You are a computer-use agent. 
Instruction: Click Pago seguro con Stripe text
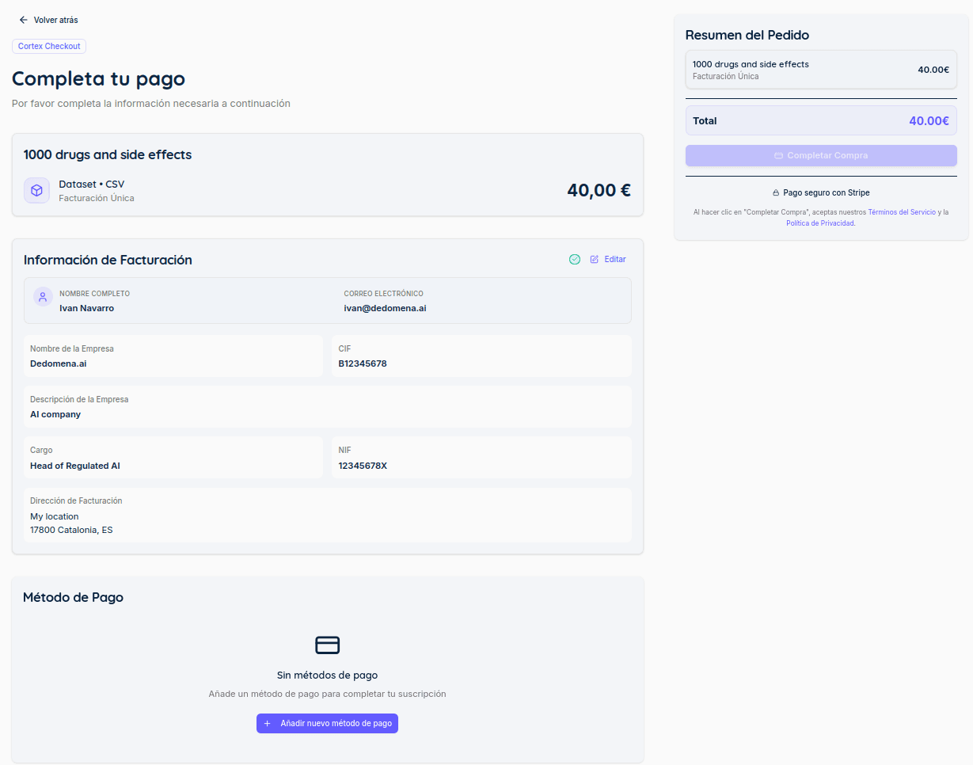827,193
